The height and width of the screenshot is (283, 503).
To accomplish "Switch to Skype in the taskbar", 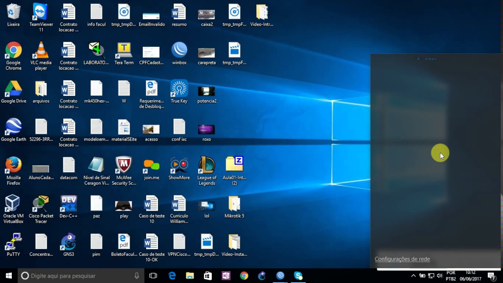I will 298,276.
